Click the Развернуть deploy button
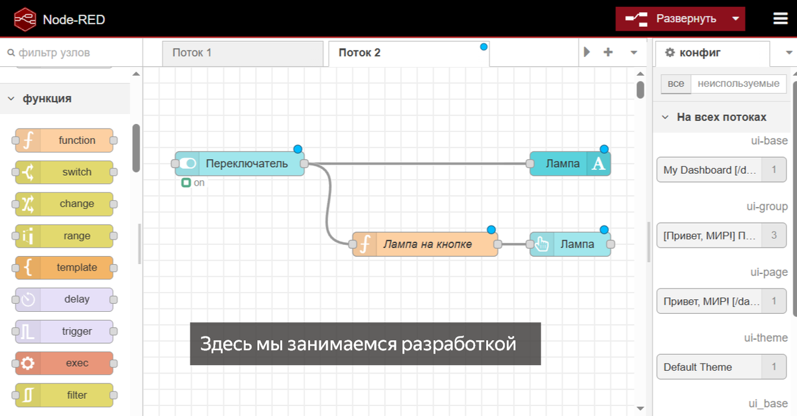Viewport: 797px width, 416px height. (671, 19)
